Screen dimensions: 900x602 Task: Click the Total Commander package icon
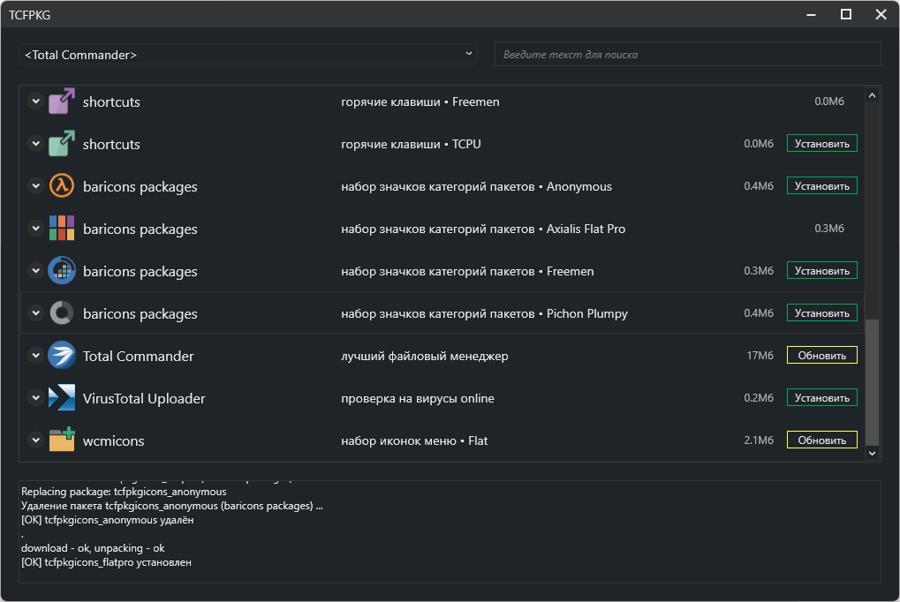click(62, 356)
